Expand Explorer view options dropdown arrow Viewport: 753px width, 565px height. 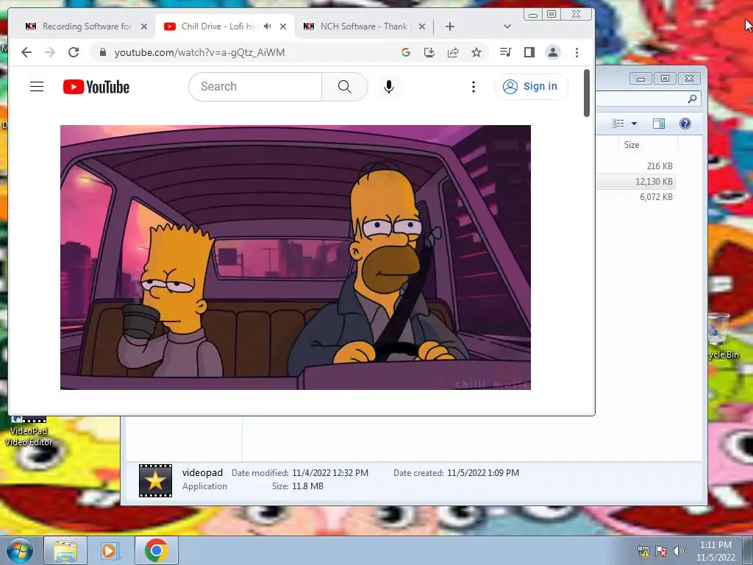[x=634, y=124]
